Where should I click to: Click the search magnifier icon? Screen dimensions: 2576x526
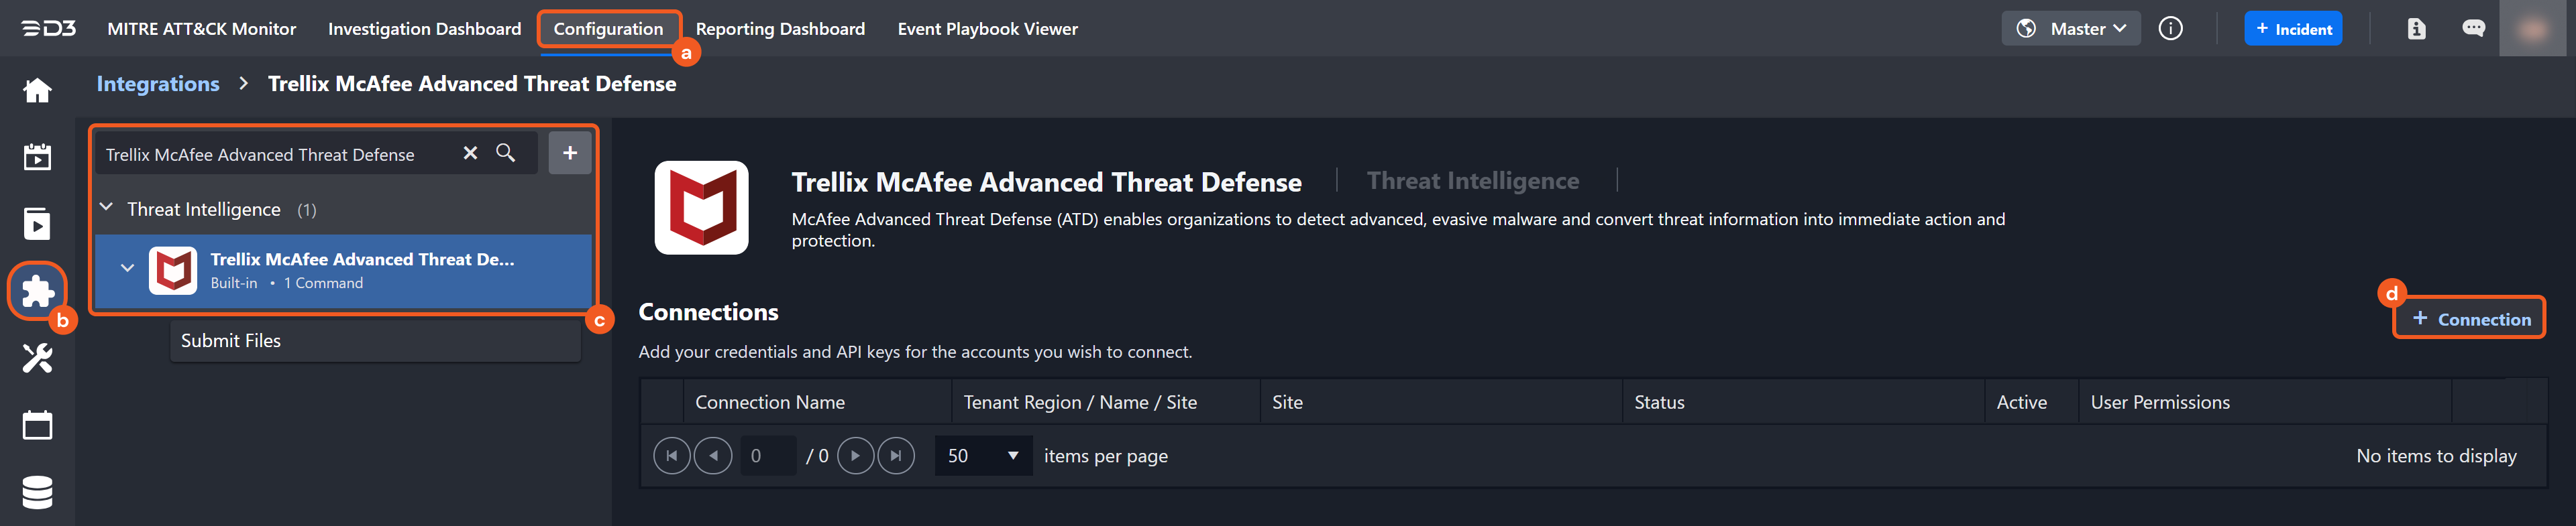click(x=506, y=153)
